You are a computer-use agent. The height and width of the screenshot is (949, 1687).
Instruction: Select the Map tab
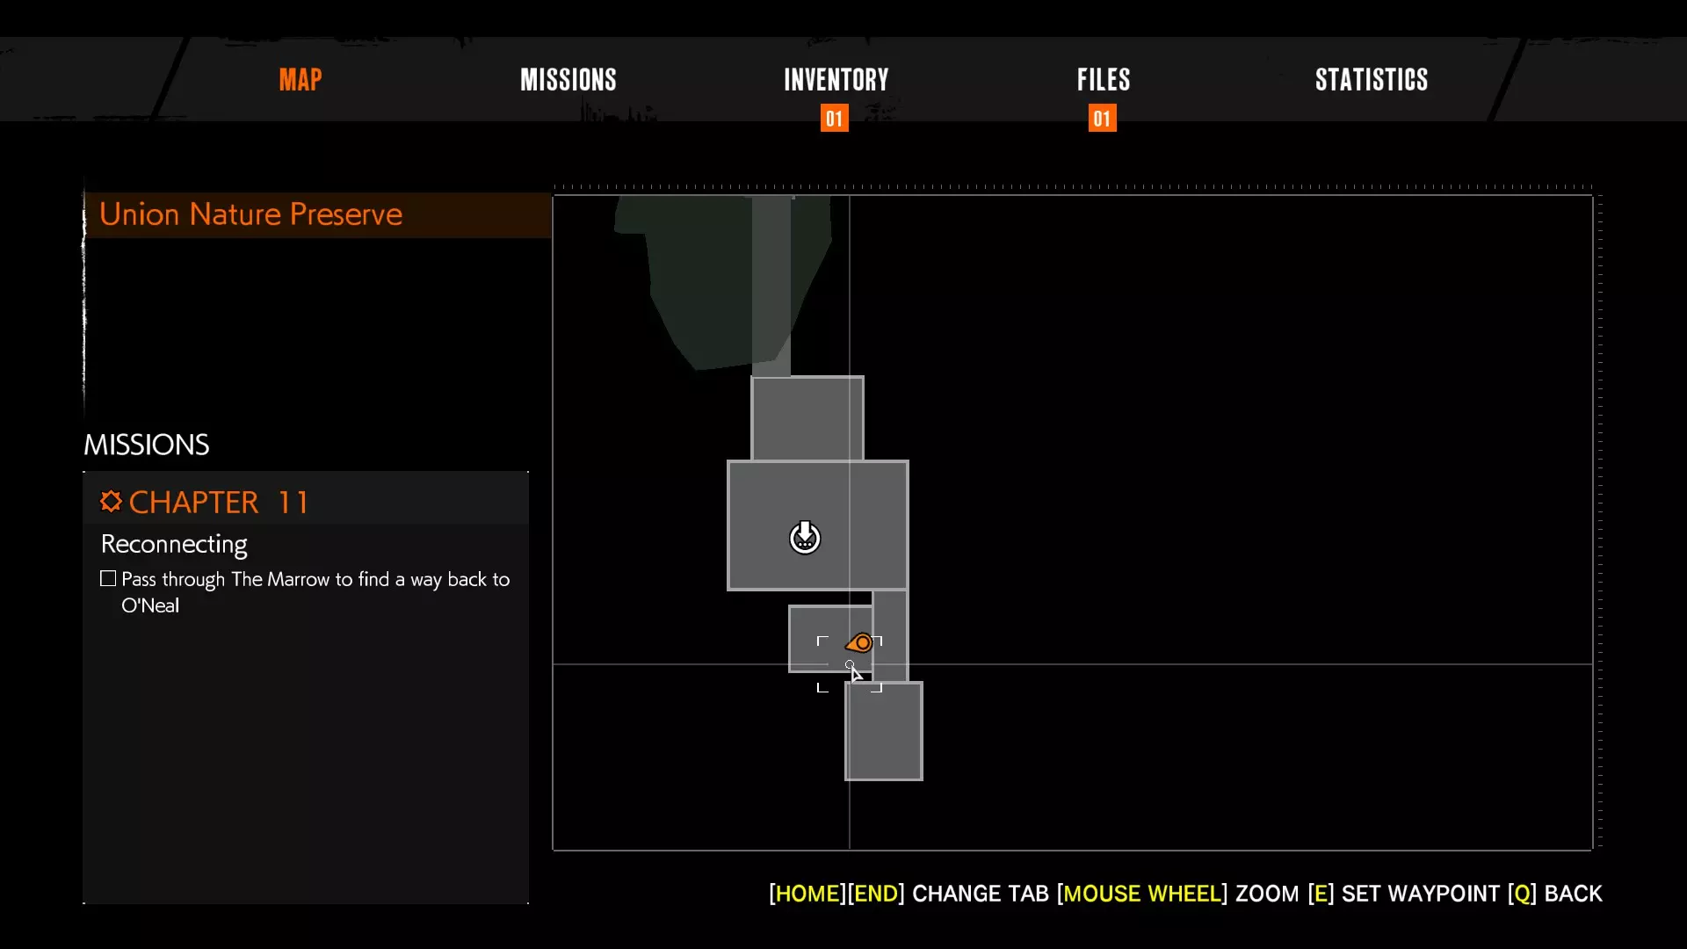click(x=300, y=80)
